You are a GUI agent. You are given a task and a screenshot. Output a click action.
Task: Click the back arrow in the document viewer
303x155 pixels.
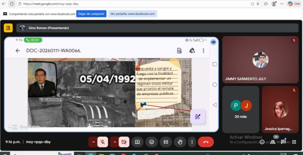18,51
